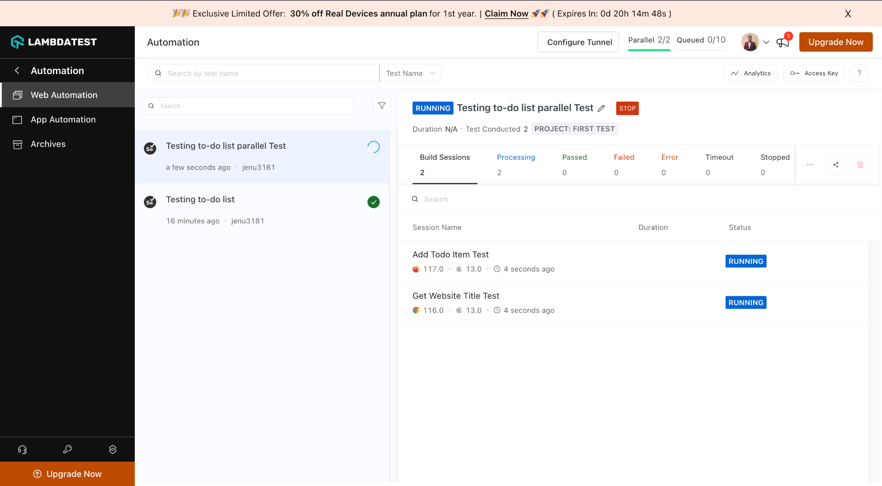Dismiss the promotional offer banner
882x486 pixels.
point(848,14)
